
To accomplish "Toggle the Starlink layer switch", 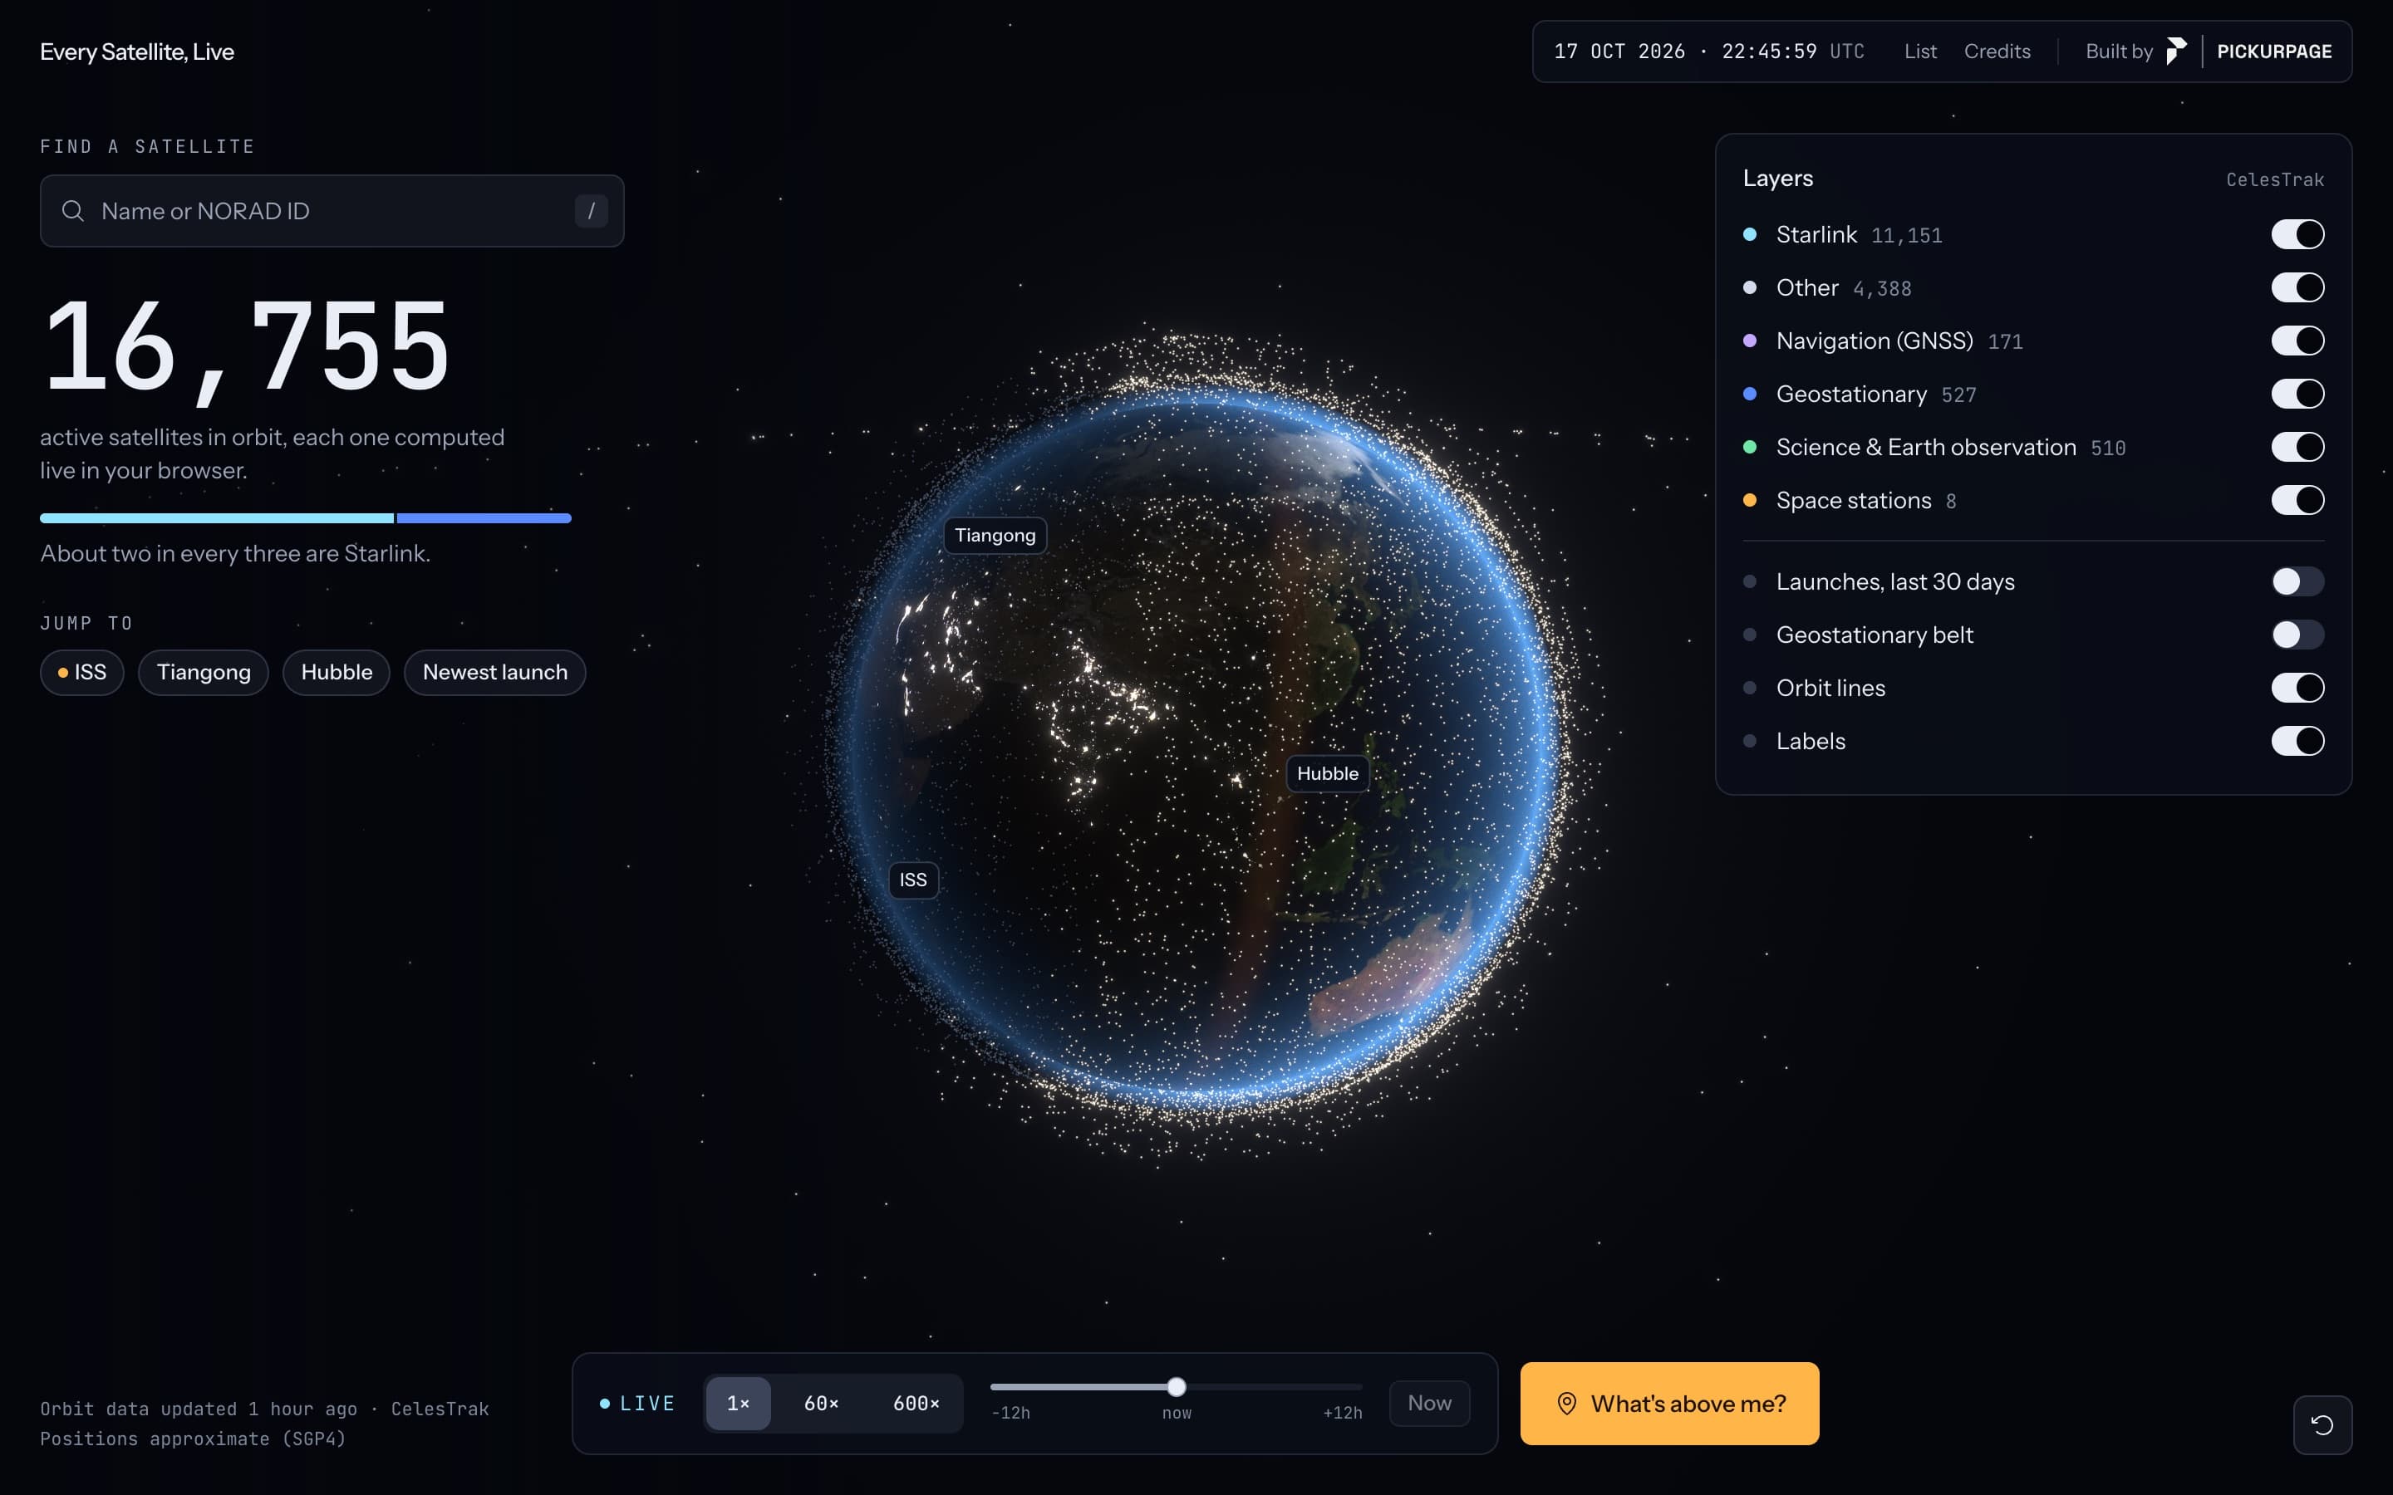I will (x=2297, y=234).
